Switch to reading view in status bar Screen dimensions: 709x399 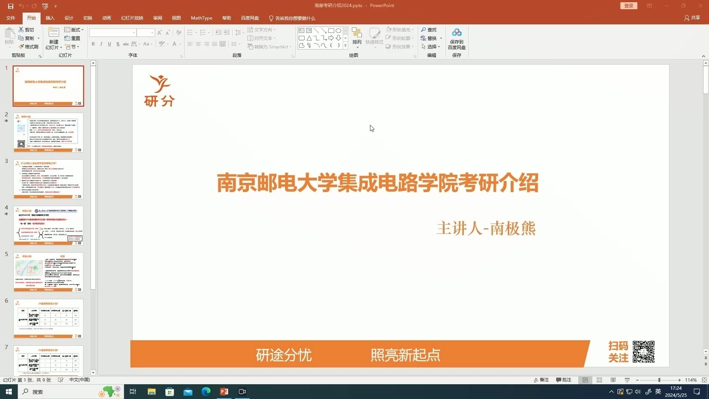613,380
